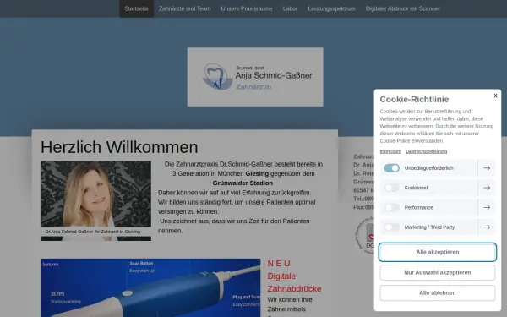Open the Impressum link

coord(390,151)
